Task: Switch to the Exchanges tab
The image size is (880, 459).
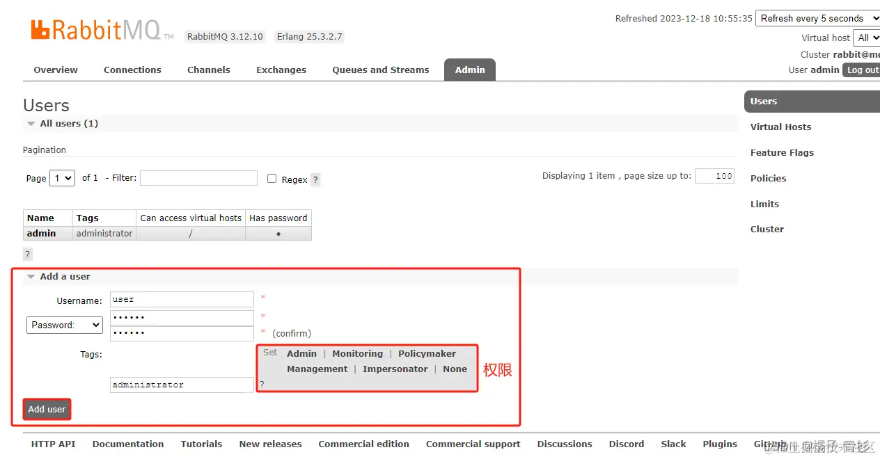Action: (x=281, y=70)
